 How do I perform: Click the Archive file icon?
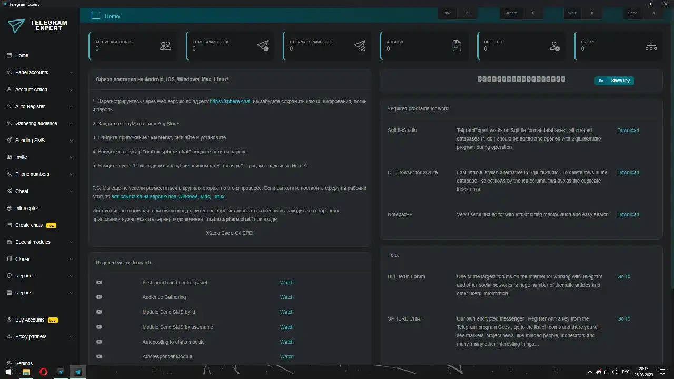[x=457, y=46]
